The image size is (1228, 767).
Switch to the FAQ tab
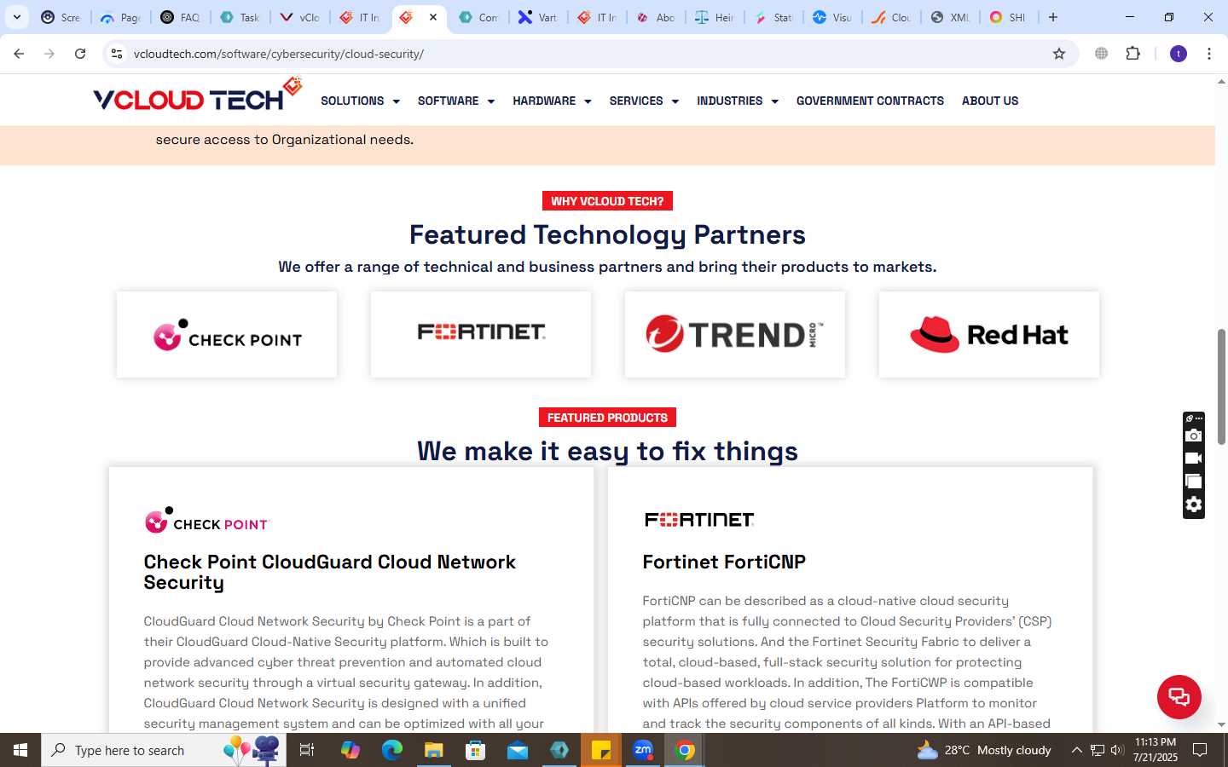tap(180, 17)
